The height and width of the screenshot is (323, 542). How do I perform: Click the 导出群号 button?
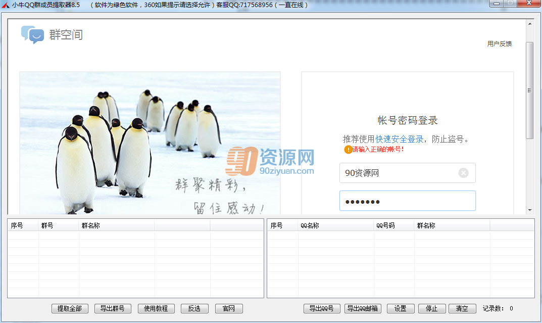click(113, 308)
